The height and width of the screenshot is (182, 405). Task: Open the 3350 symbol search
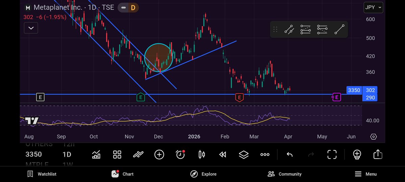(x=33, y=154)
